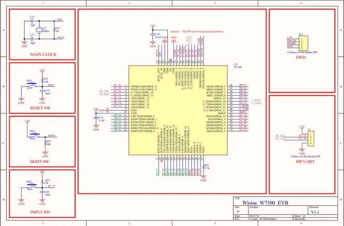Click pin name MOSI1/GPIOB_3
The image size is (344, 226).
click(x=216, y=86)
